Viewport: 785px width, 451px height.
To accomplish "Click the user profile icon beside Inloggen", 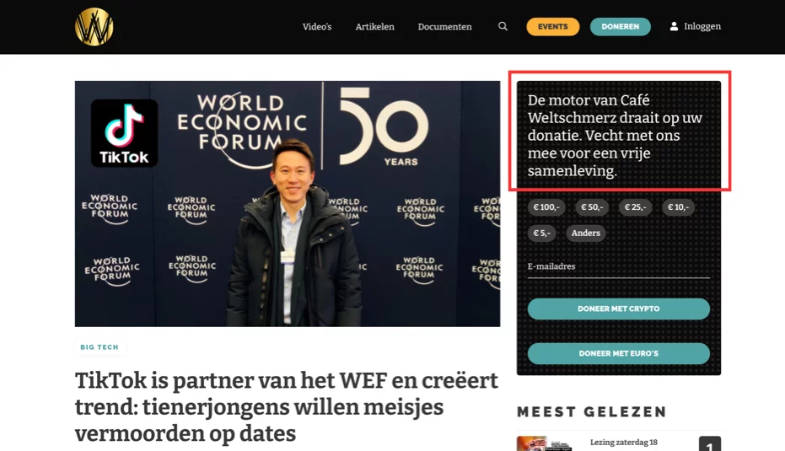I will (x=674, y=26).
